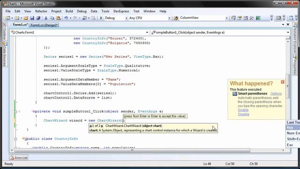Open the Charts.Form1 types dropdown
This screenshot has height=169, width=300.
pyautogui.click(x=147, y=32)
